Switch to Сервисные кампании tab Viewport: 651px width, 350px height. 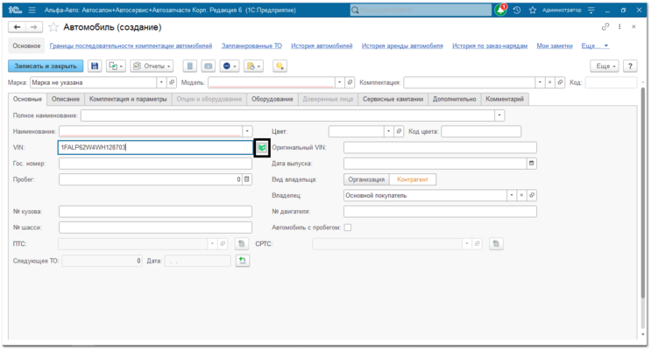tap(393, 99)
